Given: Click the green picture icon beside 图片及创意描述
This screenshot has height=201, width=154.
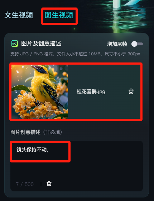Looking at the screenshot, I should (15, 44).
